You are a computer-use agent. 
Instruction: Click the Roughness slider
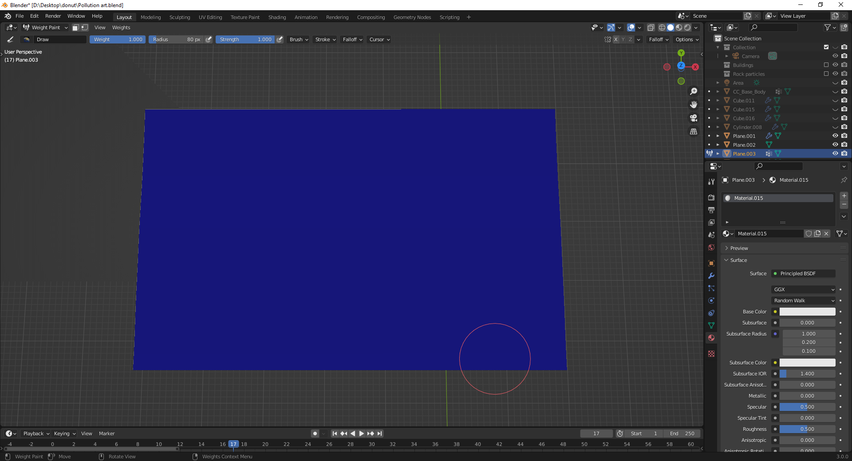807,429
